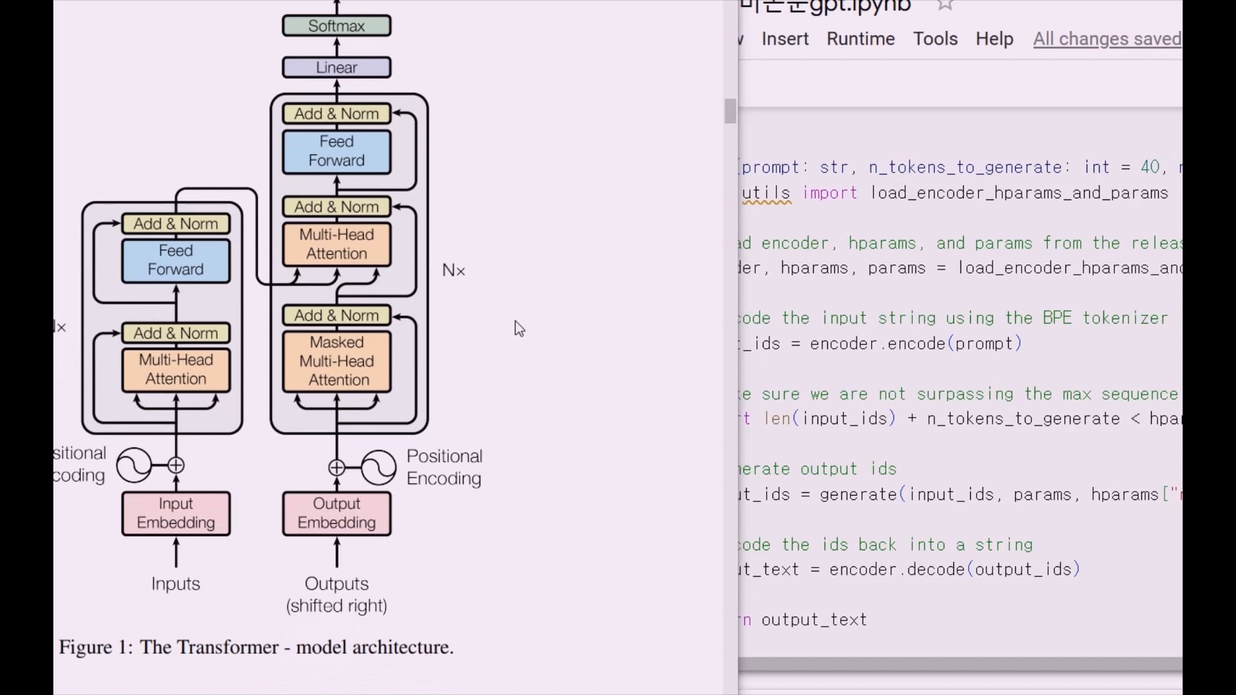Click the Output Embedding box
This screenshot has height=695, width=1236.
pyautogui.click(x=337, y=513)
